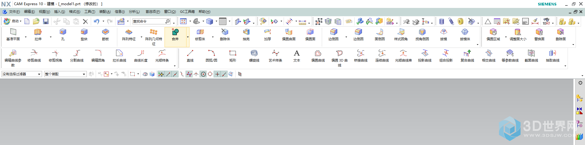585x145 pixels.
Task: Click the New file icon
Action: (x=27, y=21)
